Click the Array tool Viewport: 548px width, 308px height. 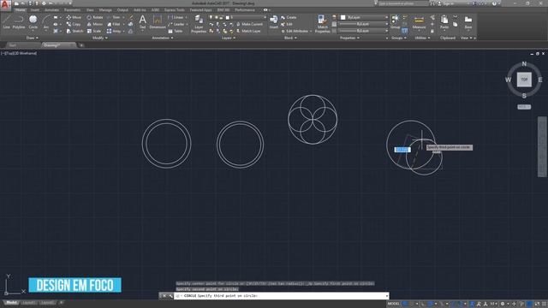click(114, 31)
